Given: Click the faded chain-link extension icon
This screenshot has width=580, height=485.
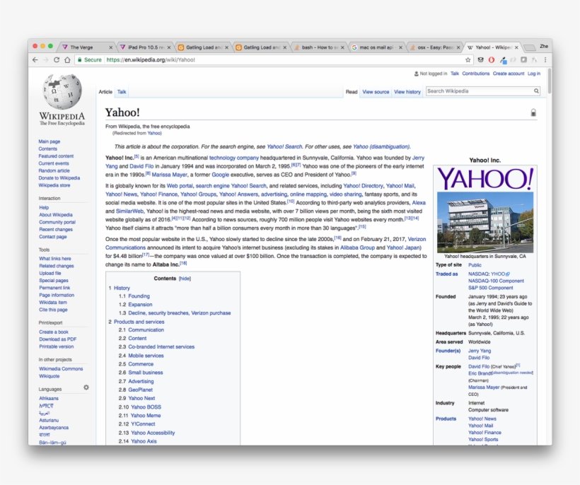Looking at the screenshot, I should pyautogui.click(x=513, y=59).
